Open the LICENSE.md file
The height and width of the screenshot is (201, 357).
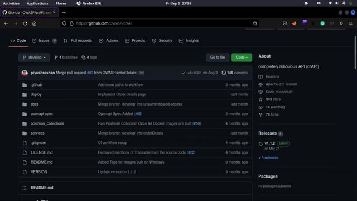tap(42, 152)
